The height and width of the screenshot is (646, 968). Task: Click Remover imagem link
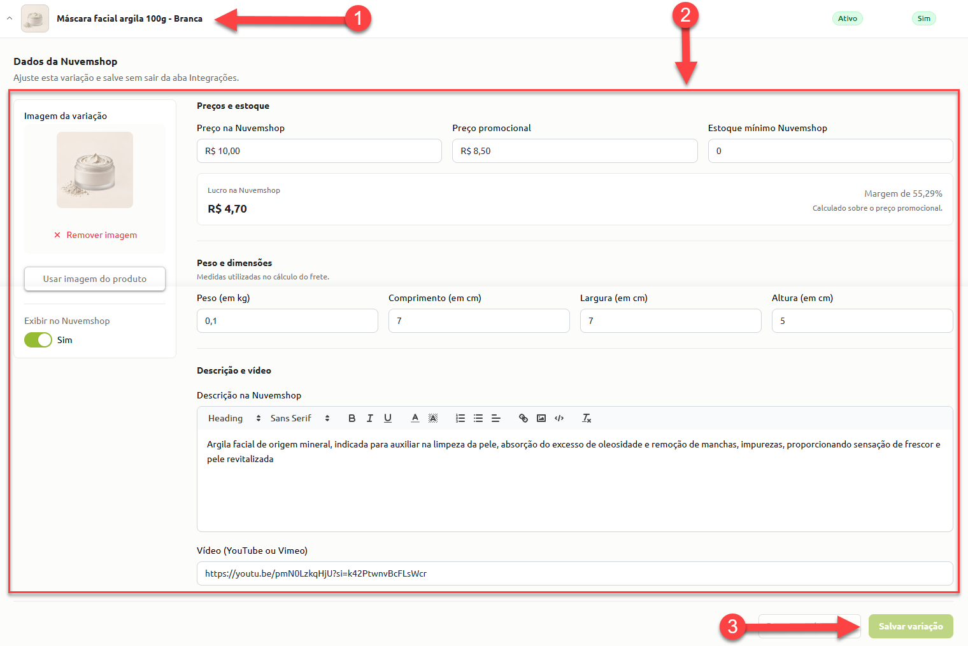tap(96, 235)
